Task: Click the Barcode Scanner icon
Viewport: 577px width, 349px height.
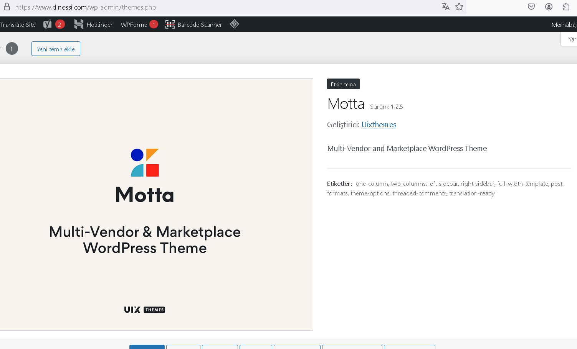Action: (x=170, y=25)
